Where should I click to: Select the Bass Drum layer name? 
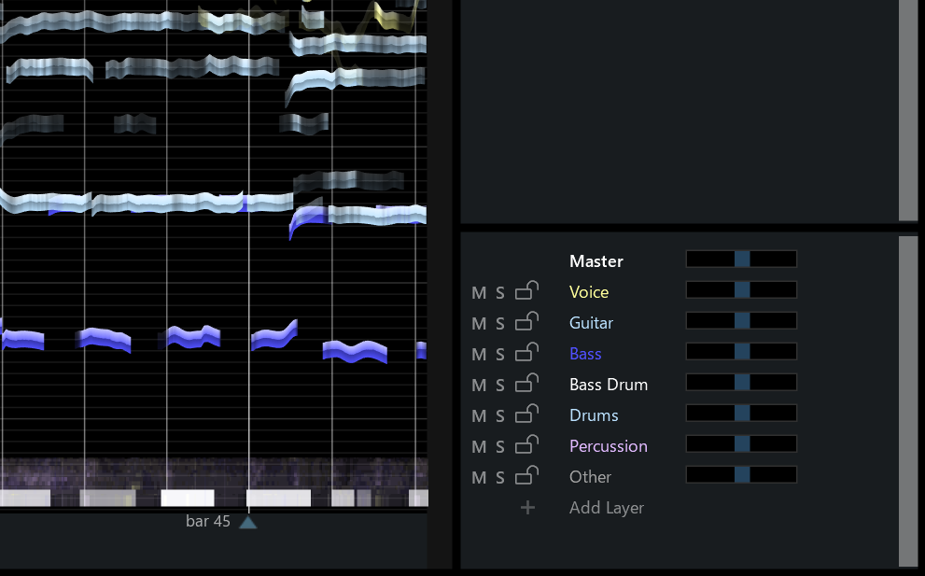pyautogui.click(x=609, y=385)
